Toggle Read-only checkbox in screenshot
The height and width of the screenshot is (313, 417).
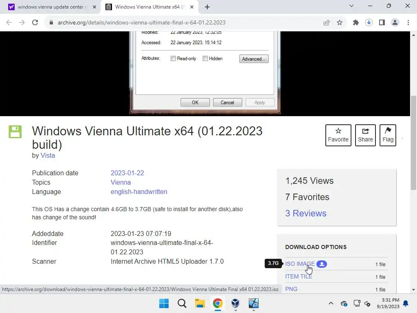(x=173, y=59)
